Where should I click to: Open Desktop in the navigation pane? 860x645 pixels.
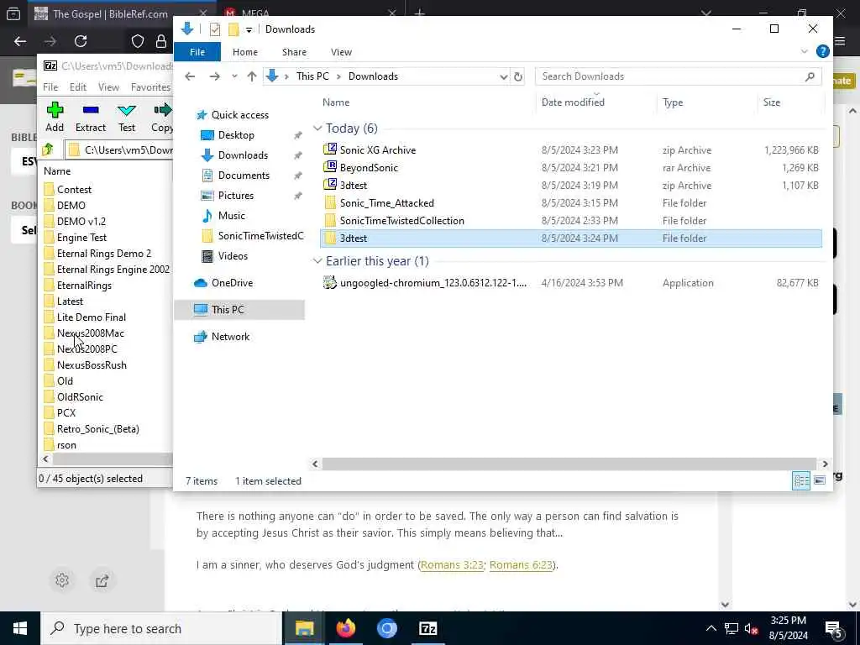click(x=236, y=135)
